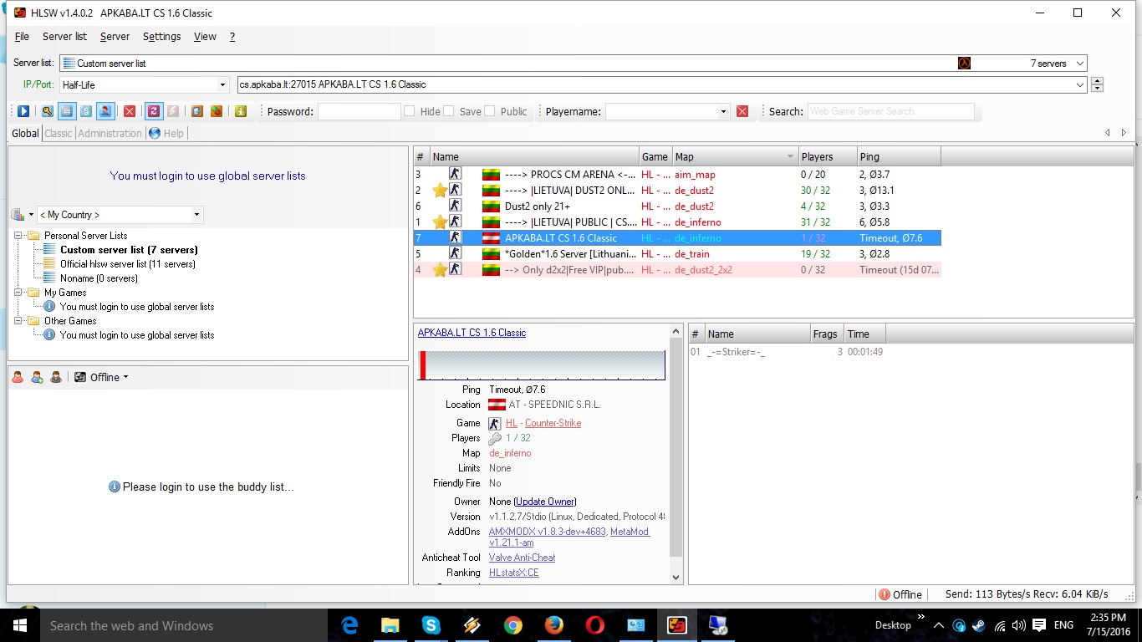Select Official hlsw server list (11 servers)
The width and height of the screenshot is (1142, 642).
pos(128,264)
